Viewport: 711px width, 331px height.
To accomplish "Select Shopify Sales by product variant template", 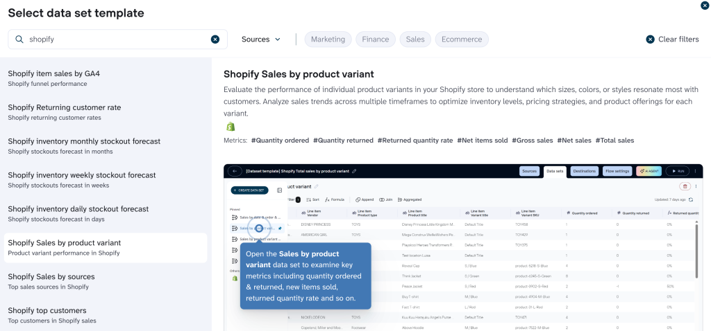I will tap(106, 248).
